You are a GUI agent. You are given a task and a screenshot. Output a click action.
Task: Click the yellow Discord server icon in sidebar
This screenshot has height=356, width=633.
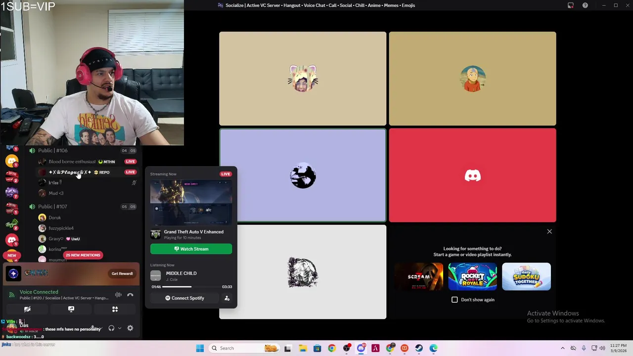12,161
